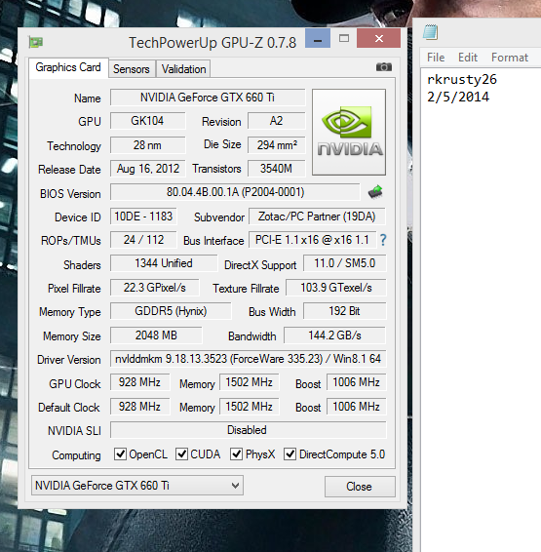Click the GPU Clock row Memory 1502 MHz field
The height and width of the screenshot is (552, 541).
click(249, 382)
